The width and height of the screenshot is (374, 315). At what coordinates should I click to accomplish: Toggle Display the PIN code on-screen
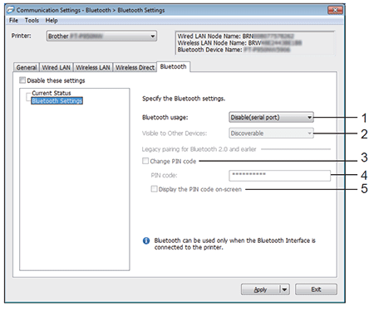[154, 189]
